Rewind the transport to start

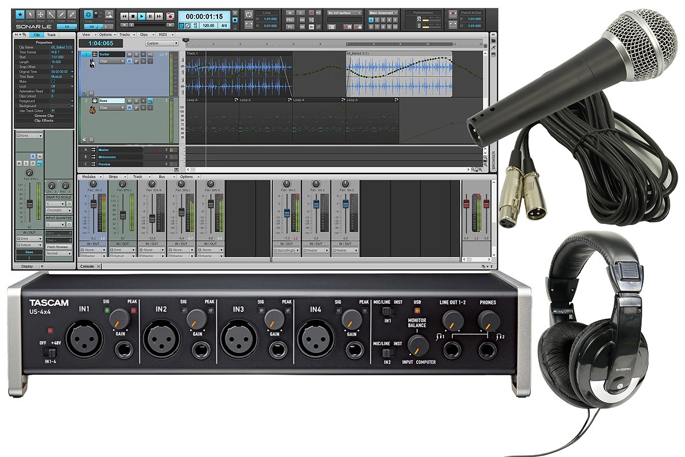point(124,16)
